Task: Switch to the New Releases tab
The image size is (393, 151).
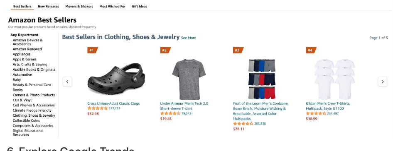Action: click(48, 7)
